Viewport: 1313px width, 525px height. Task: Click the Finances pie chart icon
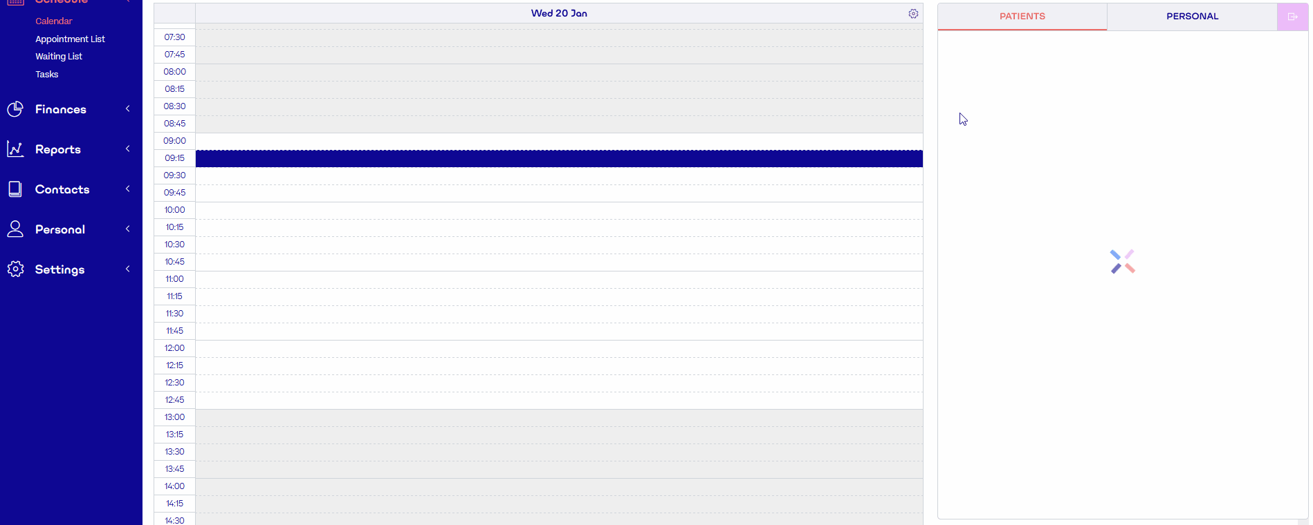point(15,109)
